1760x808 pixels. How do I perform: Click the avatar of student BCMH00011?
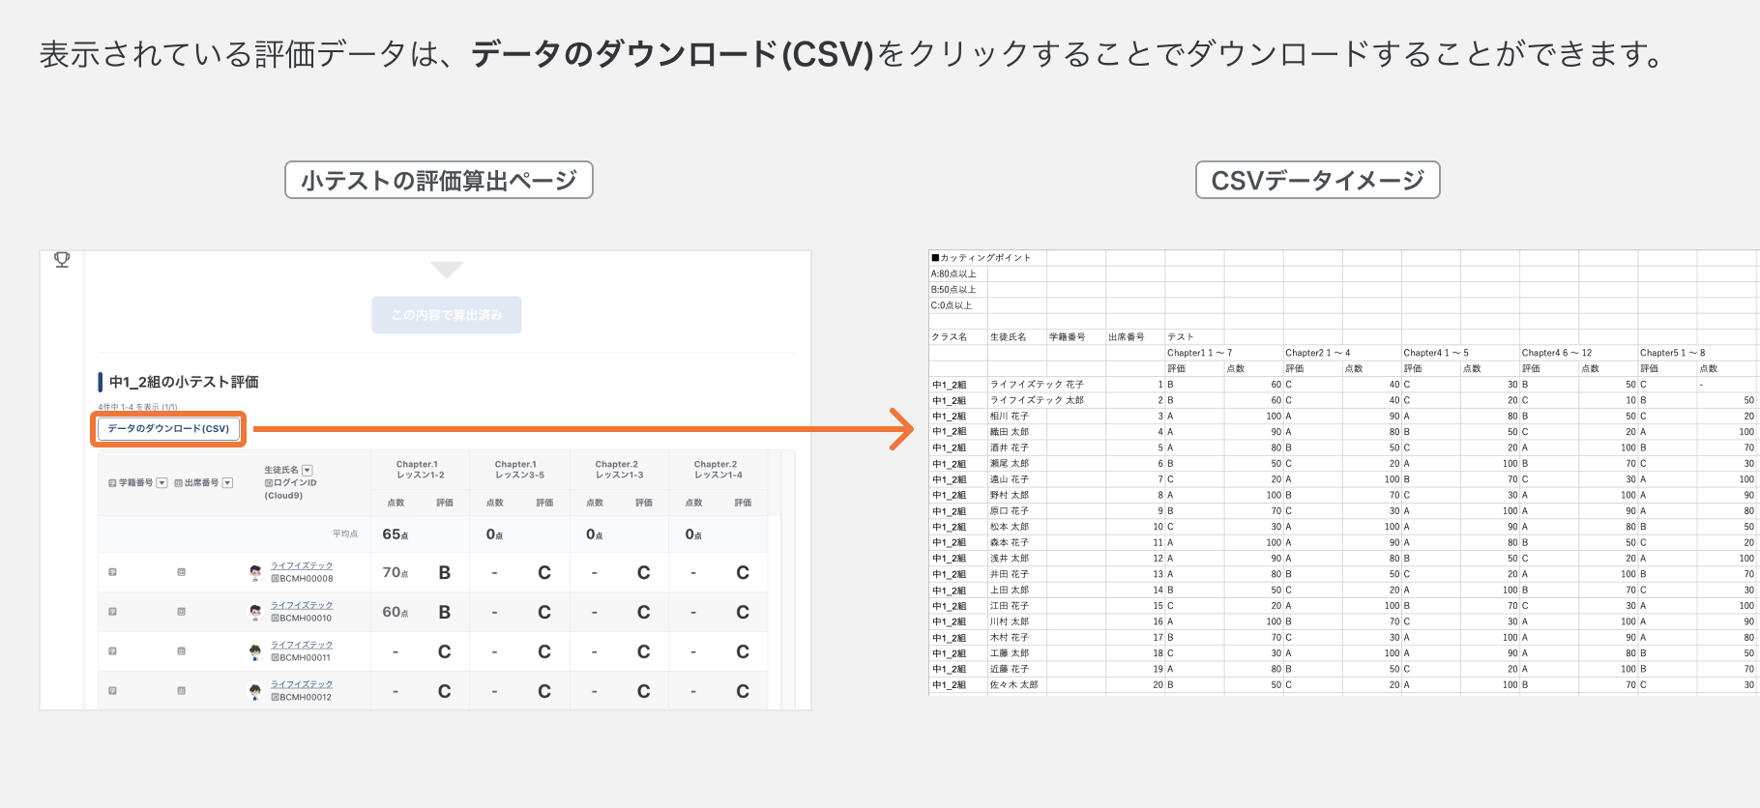(x=255, y=652)
